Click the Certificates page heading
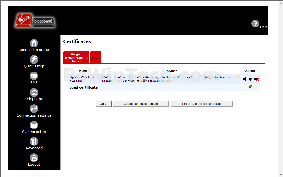This screenshot has width=283, height=177. 77,41
